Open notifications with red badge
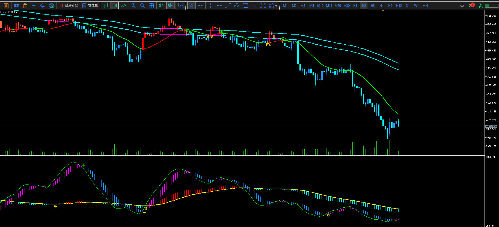The width and height of the screenshot is (499, 227). (x=472, y=5)
